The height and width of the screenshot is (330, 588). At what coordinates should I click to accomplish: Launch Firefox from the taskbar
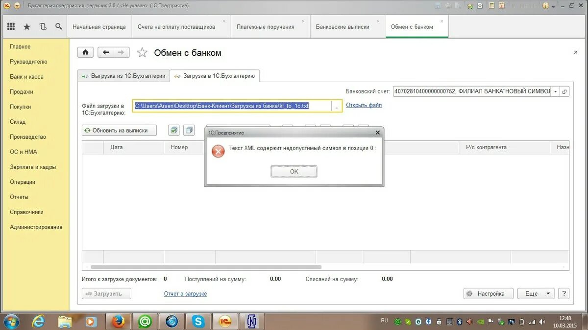(x=118, y=321)
